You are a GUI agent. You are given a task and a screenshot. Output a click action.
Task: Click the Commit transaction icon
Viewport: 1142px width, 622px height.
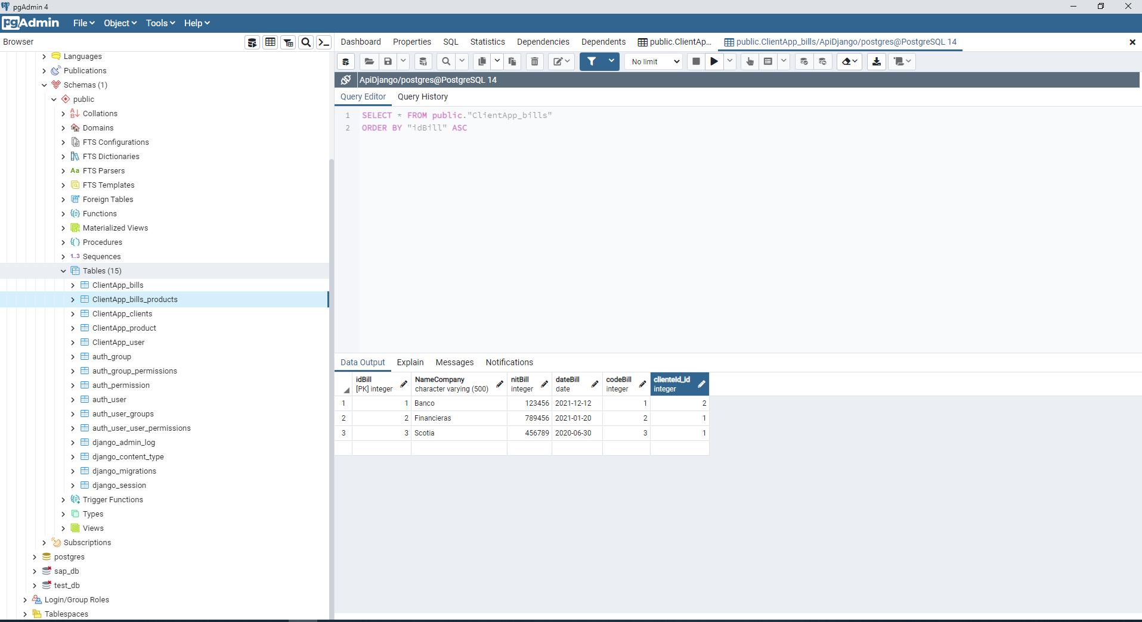(x=804, y=61)
